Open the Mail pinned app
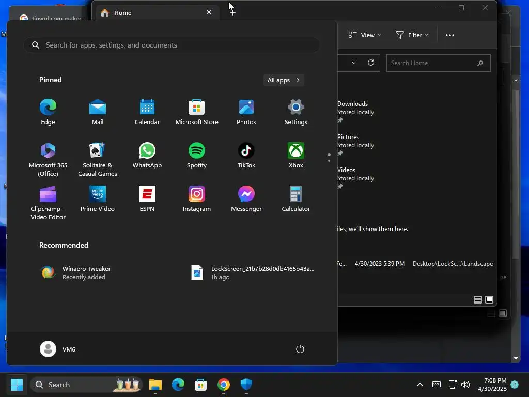The image size is (529, 397). pyautogui.click(x=98, y=112)
